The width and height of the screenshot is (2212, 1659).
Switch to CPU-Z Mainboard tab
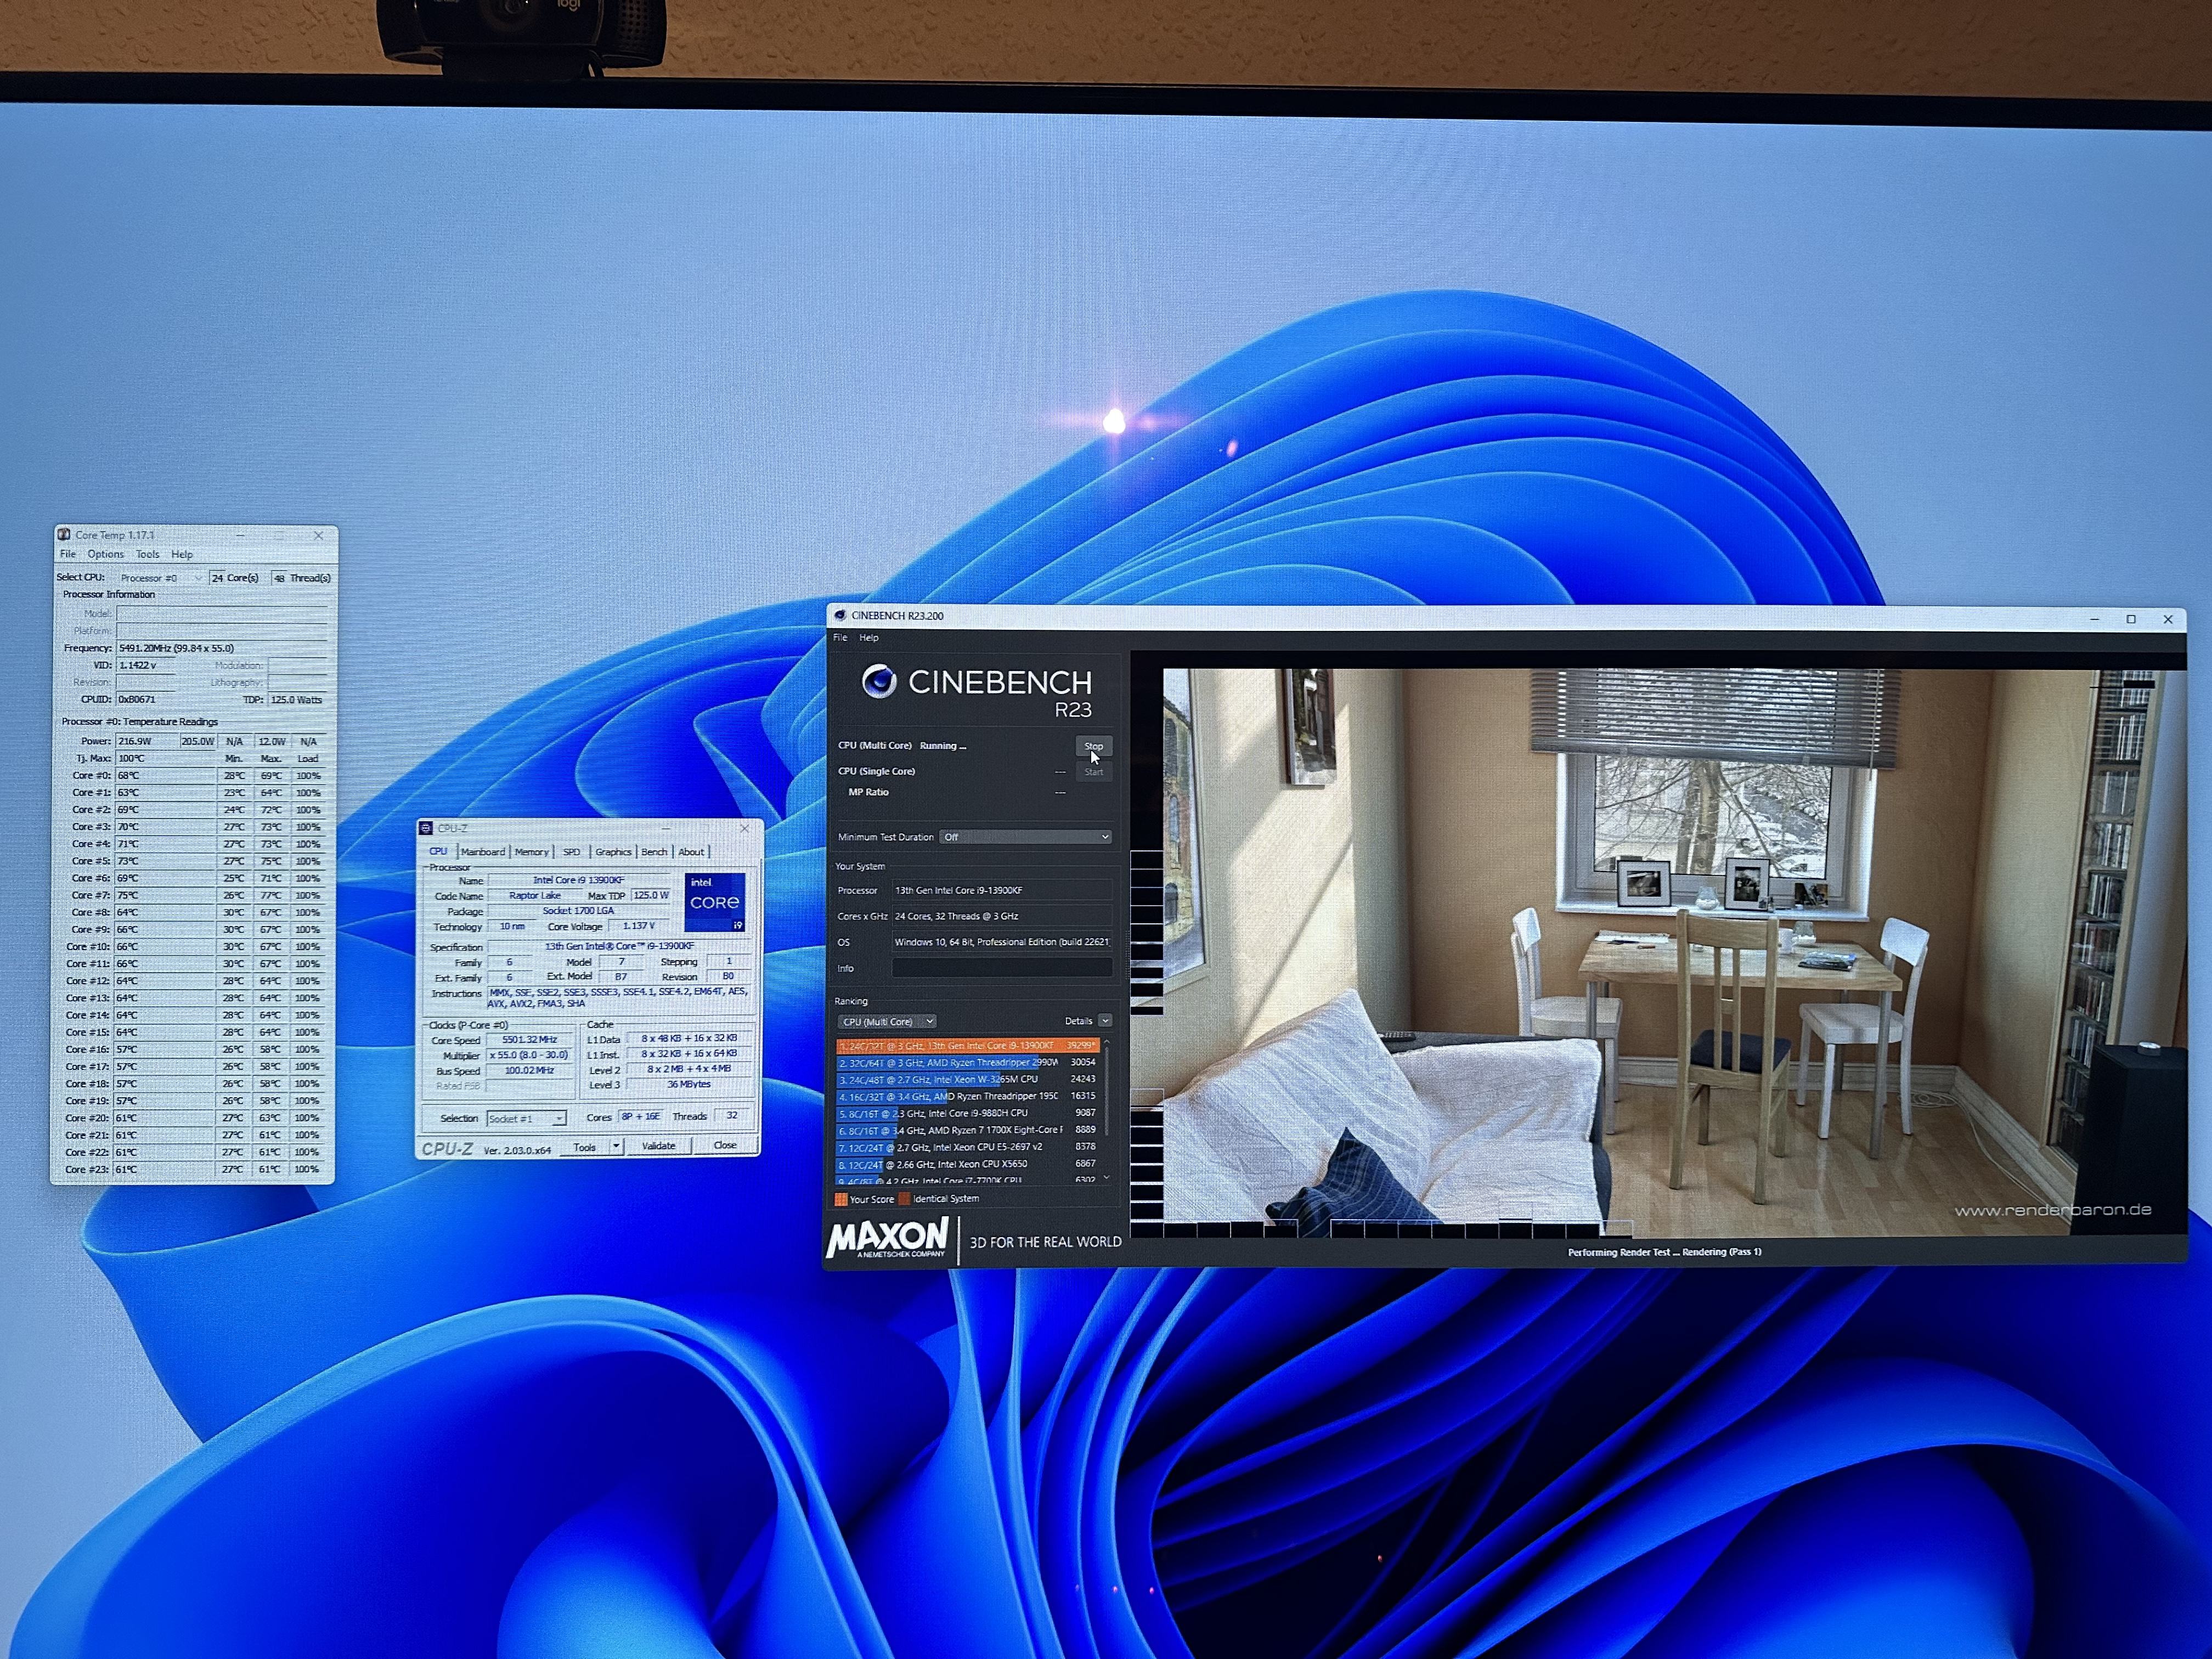(x=483, y=852)
